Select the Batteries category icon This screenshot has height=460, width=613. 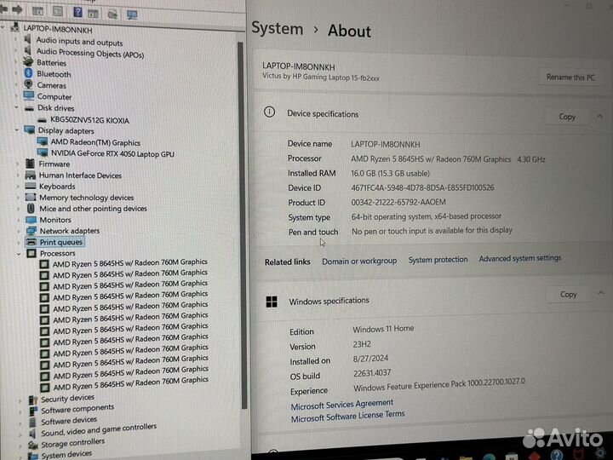click(x=28, y=61)
